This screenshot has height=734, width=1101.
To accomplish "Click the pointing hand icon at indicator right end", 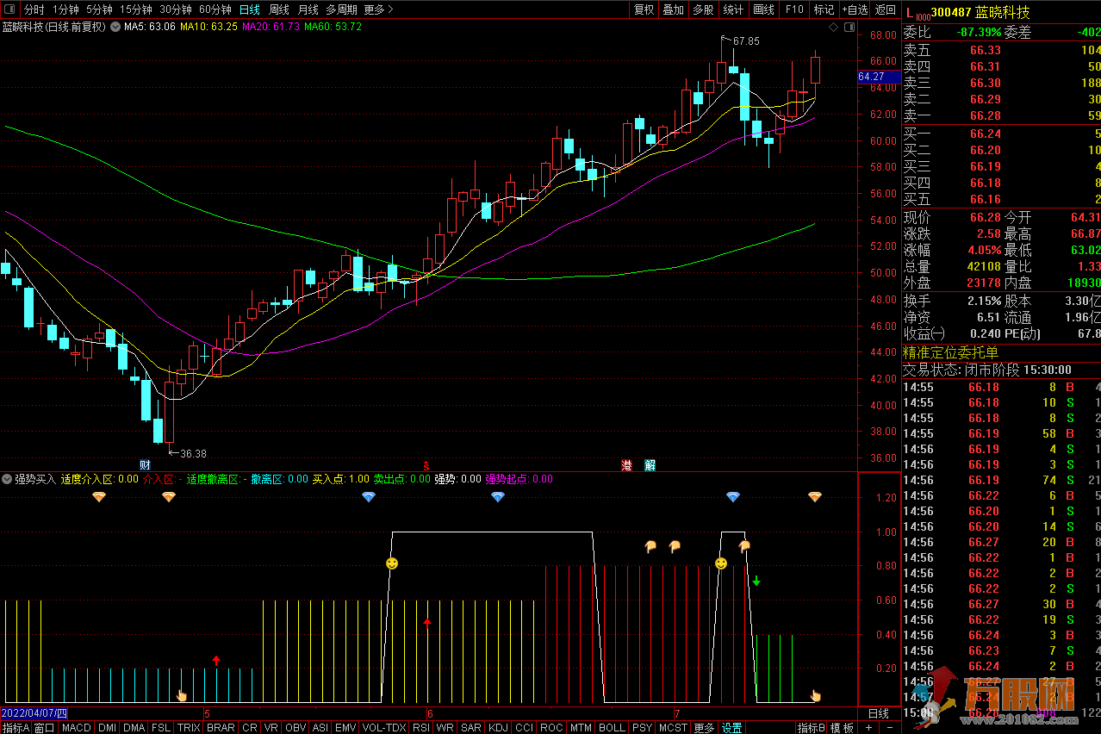I will (816, 696).
